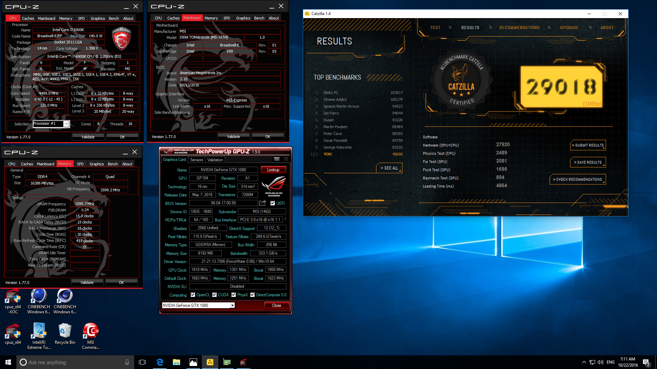Click the MSI dragon logo in CPU-Z
The image size is (657, 369).
point(121,39)
